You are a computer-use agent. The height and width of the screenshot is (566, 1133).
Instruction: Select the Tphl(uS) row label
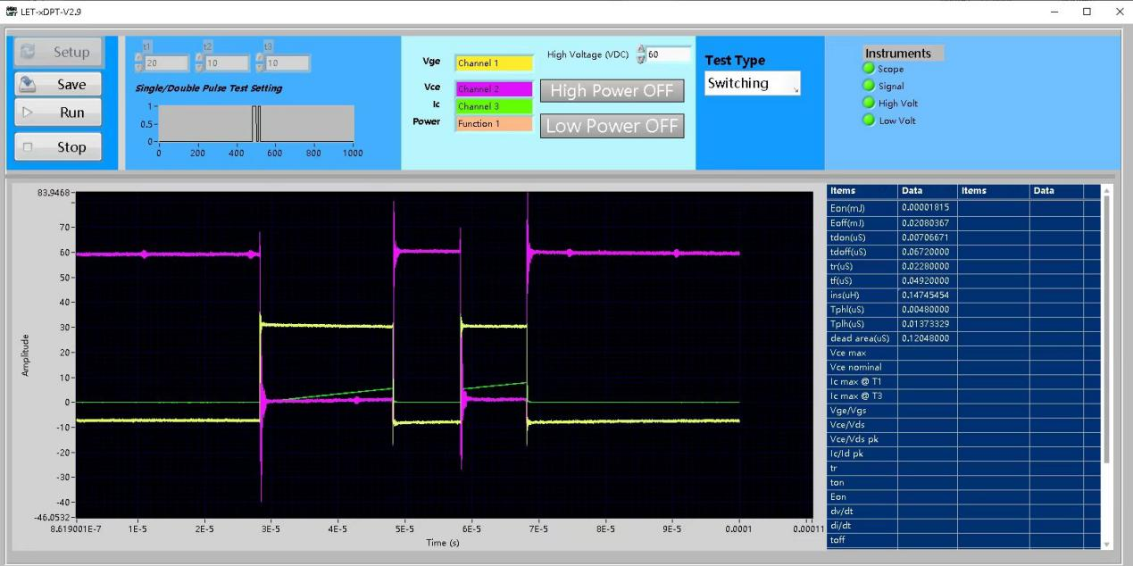pyautogui.click(x=862, y=309)
